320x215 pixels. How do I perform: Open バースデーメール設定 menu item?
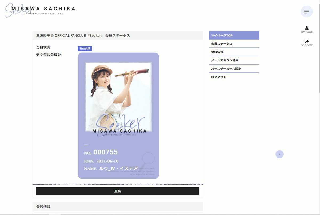(x=234, y=69)
